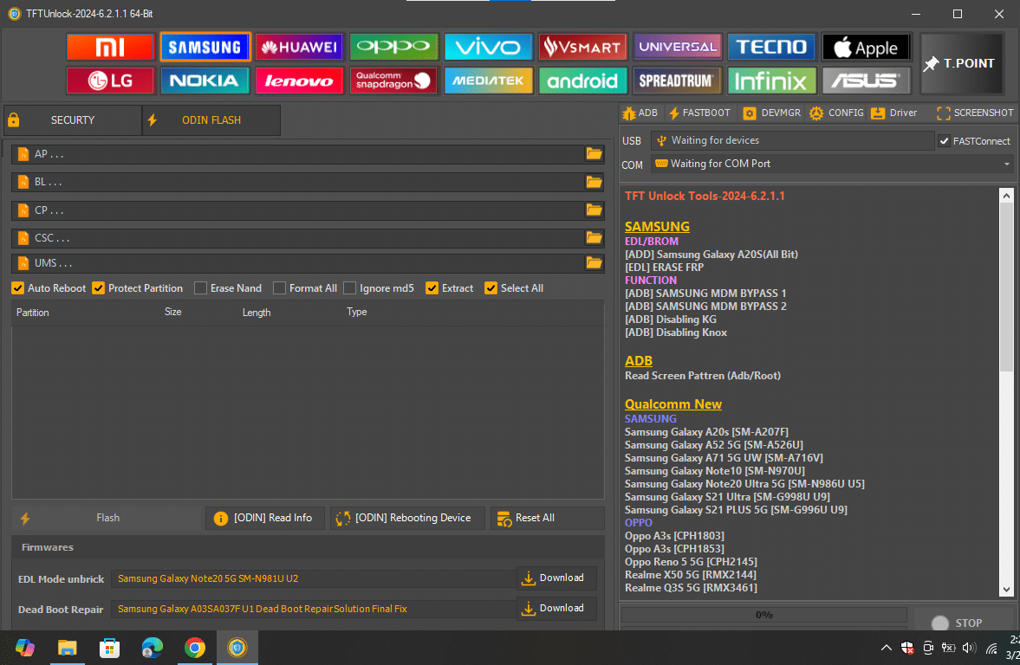1020x665 pixels.
Task: Open the COM Port dropdown
Action: 1005,164
